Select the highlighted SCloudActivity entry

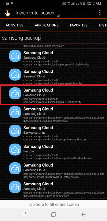(x=53, y=95)
